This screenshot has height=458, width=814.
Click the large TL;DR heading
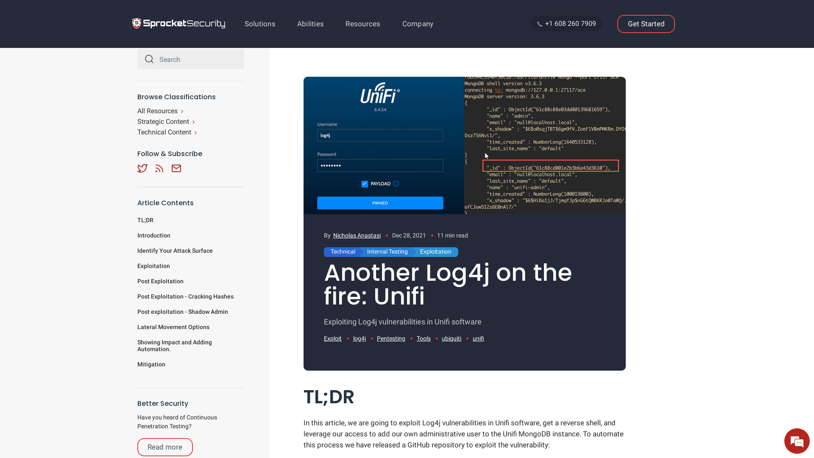point(329,397)
